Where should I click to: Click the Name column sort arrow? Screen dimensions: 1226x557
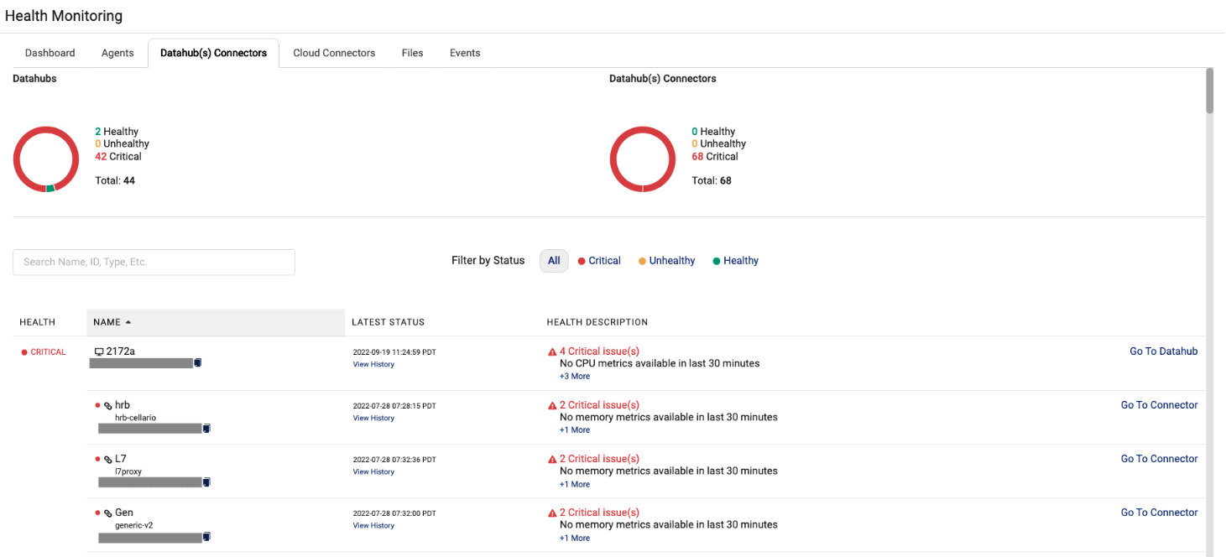click(128, 321)
